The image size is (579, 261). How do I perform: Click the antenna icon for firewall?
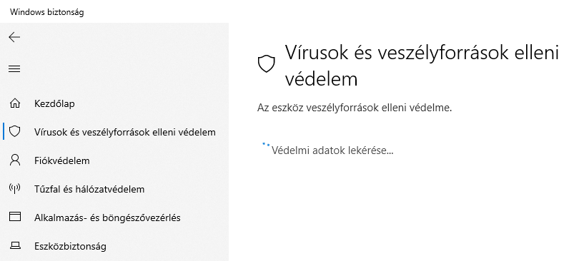coord(15,188)
